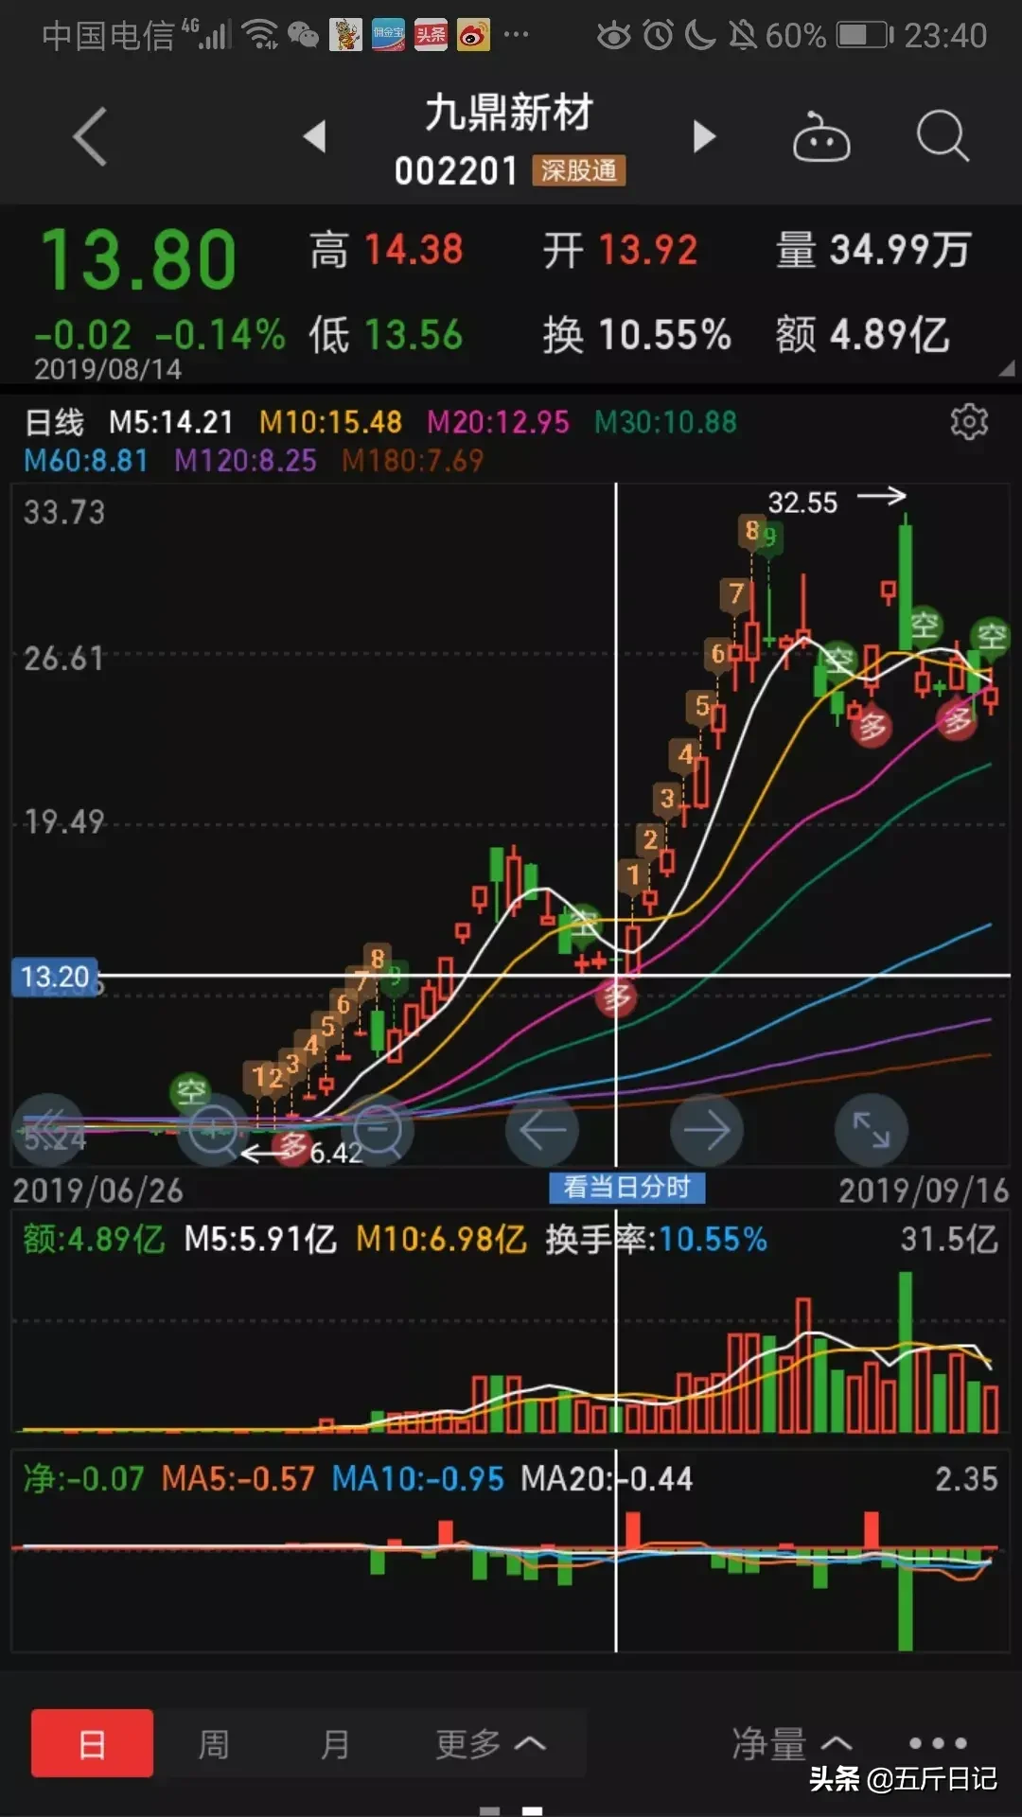The width and height of the screenshot is (1022, 1817).
Task: Select the 月 monthly chart tab
Action: pyautogui.click(x=335, y=1743)
